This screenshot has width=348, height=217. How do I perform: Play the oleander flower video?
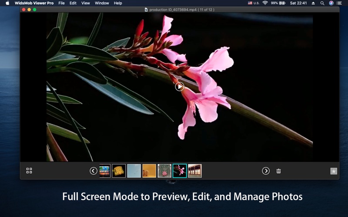pos(180,86)
